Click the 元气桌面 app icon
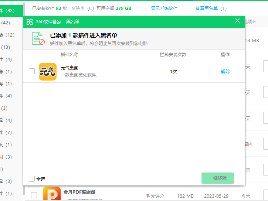This screenshot has width=268, height=201. point(48,72)
